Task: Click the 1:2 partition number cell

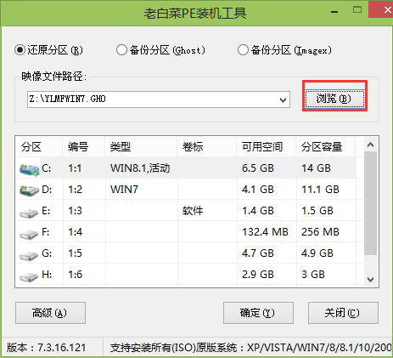Action: click(75, 190)
